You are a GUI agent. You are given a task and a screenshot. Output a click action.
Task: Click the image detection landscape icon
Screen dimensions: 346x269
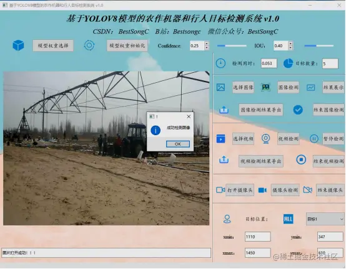(265, 87)
